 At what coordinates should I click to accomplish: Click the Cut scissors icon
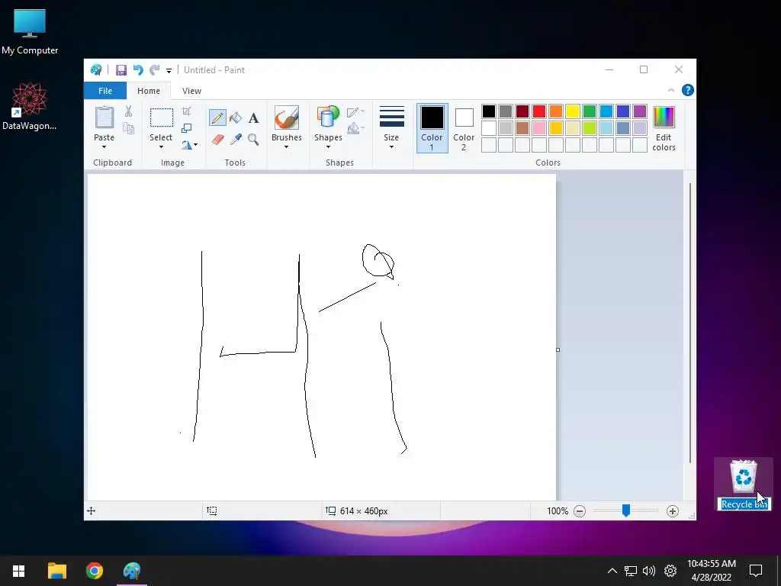[128, 111]
